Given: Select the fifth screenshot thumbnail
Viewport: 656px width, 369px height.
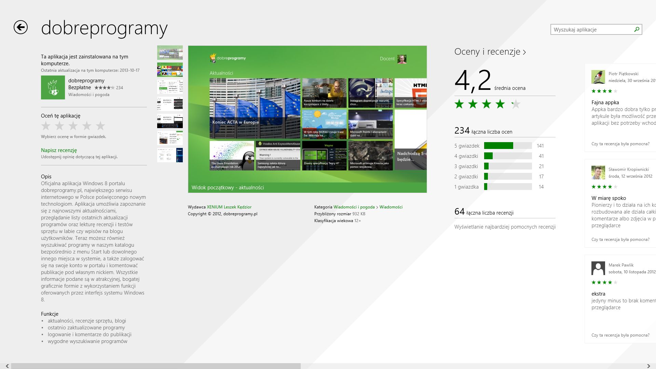Looking at the screenshot, I should 170,121.
